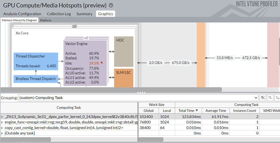Click the help question mark icon beside title
The width and height of the screenshot is (280, 143).
coord(111,5)
